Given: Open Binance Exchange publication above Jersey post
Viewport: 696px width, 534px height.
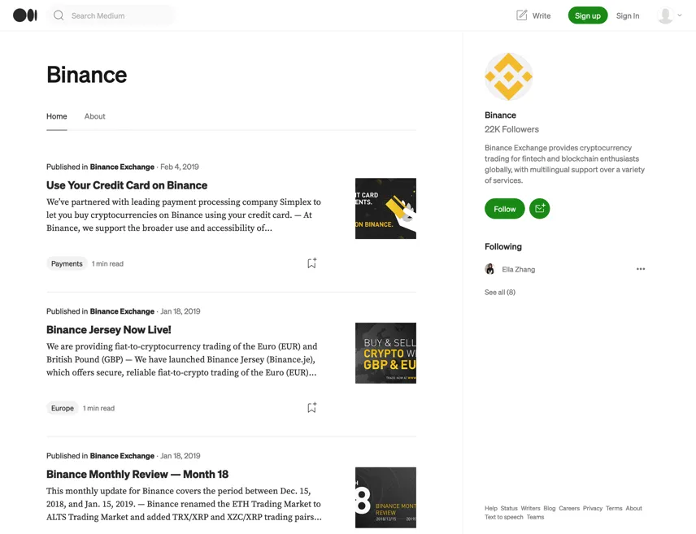Looking at the screenshot, I should click(x=122, y=311).
